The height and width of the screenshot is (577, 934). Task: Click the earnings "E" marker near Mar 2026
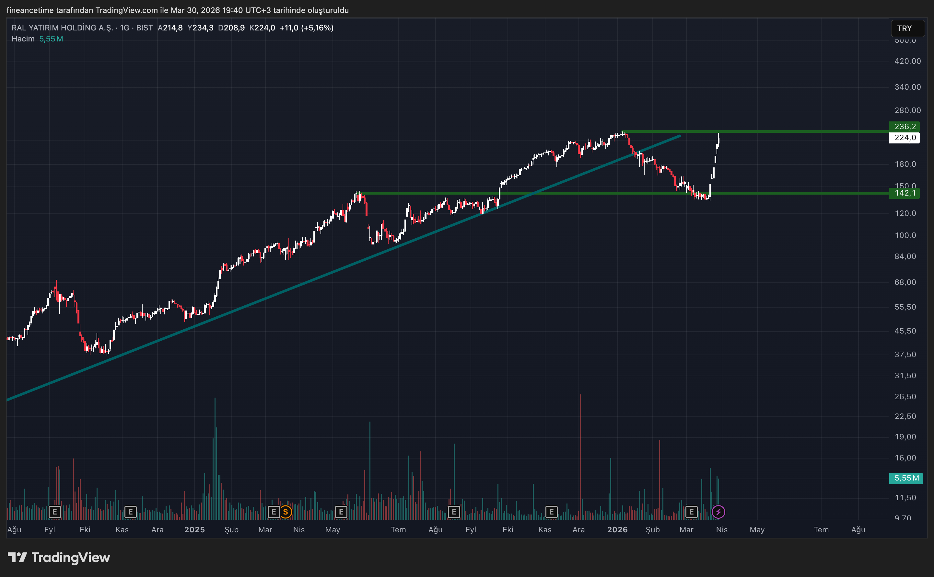[x=691, y=512]
